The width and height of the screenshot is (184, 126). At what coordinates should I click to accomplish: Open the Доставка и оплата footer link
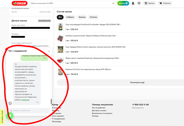click(x=99, y=110)
